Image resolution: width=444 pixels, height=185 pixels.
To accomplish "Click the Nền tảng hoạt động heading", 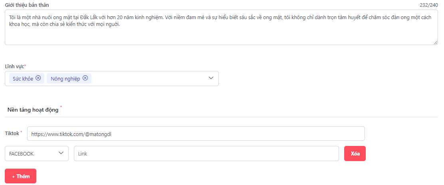I will [x=33, y=110].
